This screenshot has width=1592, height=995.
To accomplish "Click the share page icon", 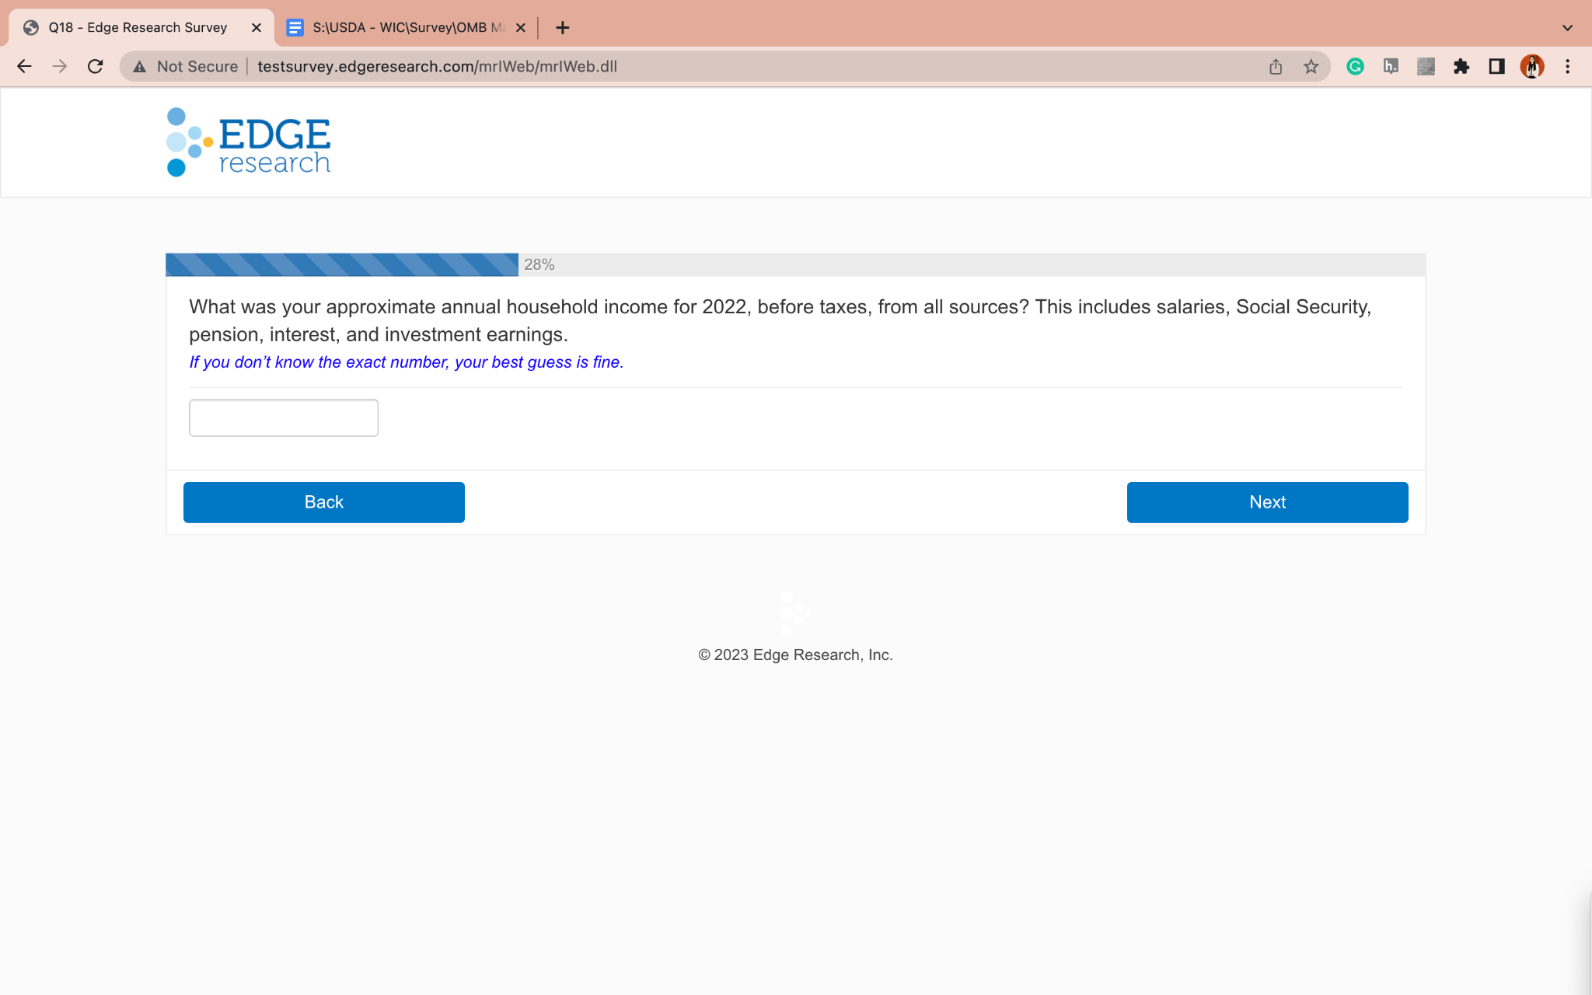I will (x=1276, y=67).
